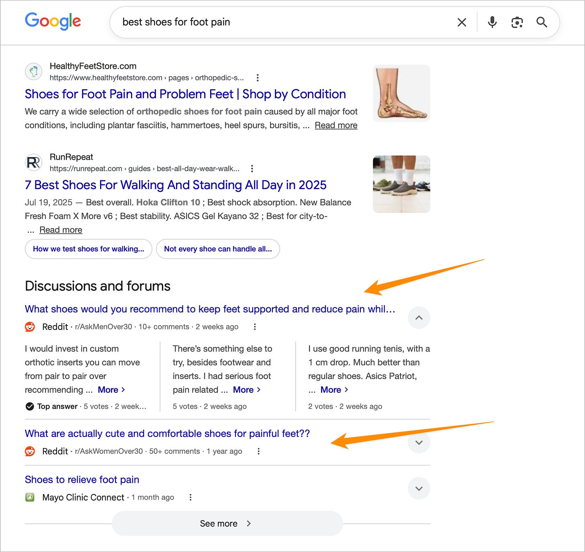Image resolution: width=585 pixels, height=552 pixels.
Task: Click RunRepeat site name
Action: coord(71,157)
